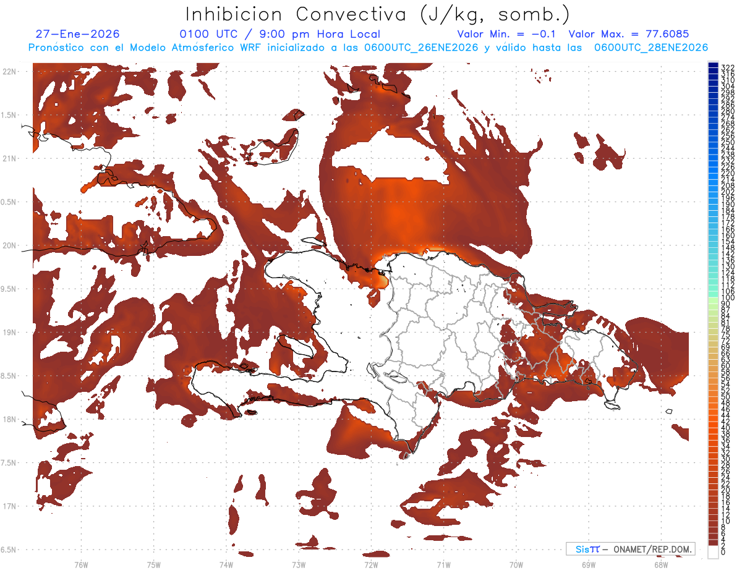The image size is (742, 573).
Task: Select the forecast date '27-Ene-2026'
Action: [78, 34]
